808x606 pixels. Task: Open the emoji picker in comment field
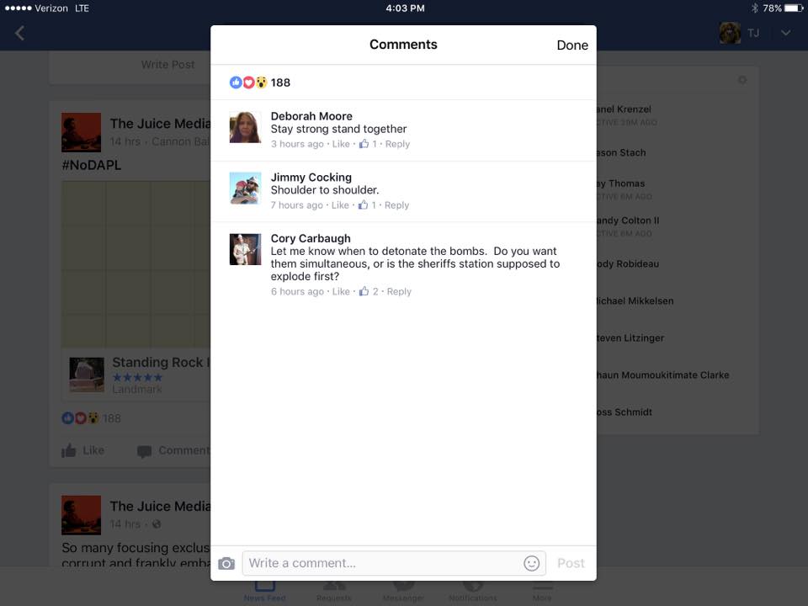tap(531, 563)
